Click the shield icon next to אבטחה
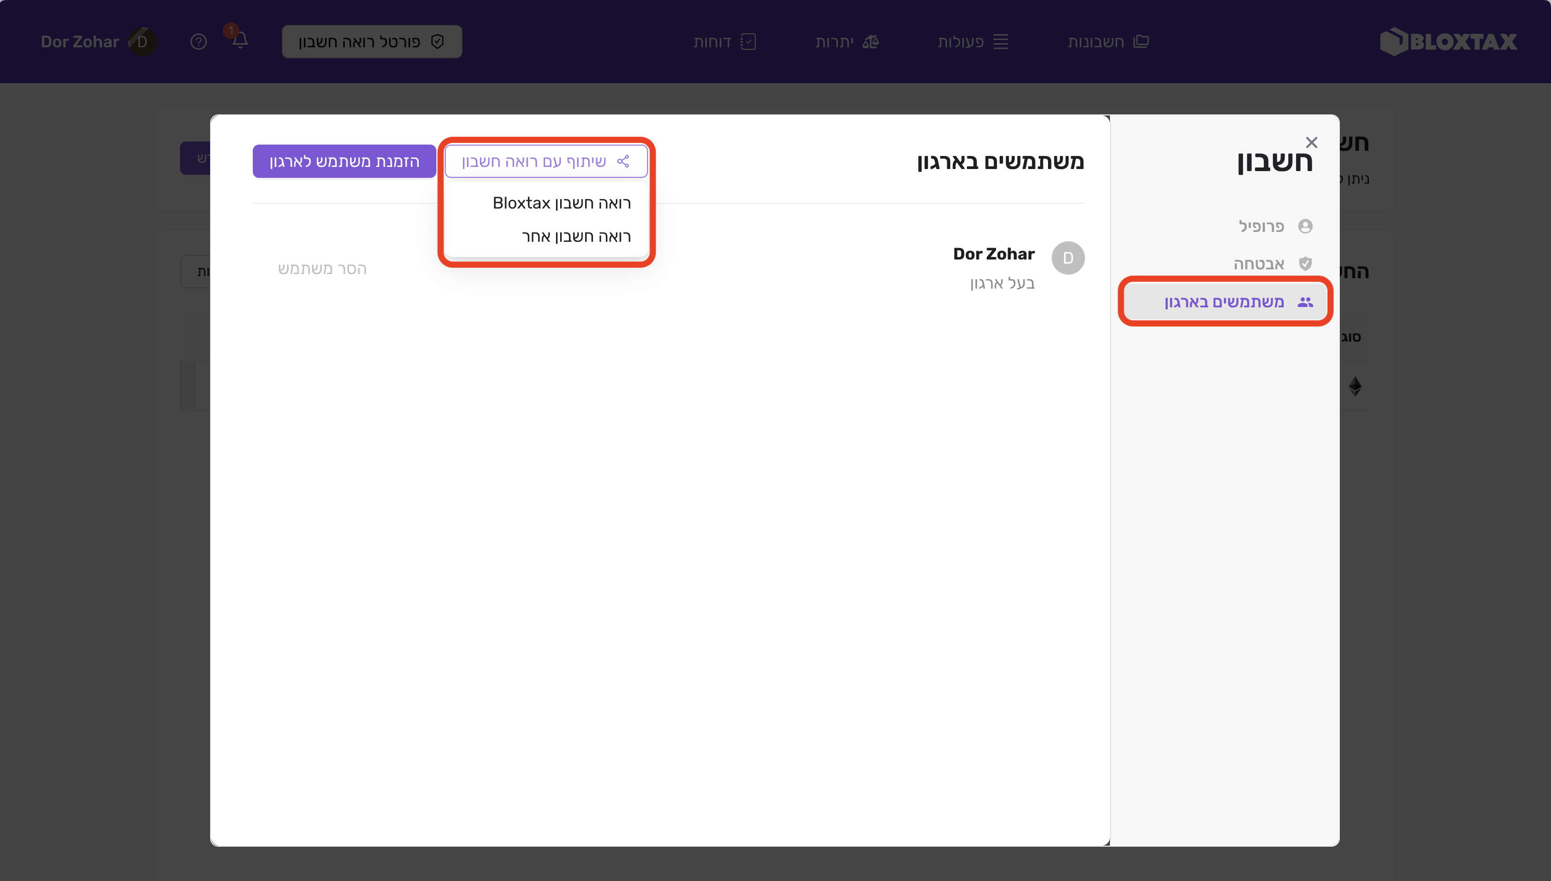 (x=1306, y=264)
